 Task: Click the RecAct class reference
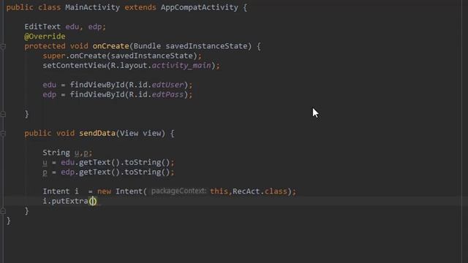[246, 191]
